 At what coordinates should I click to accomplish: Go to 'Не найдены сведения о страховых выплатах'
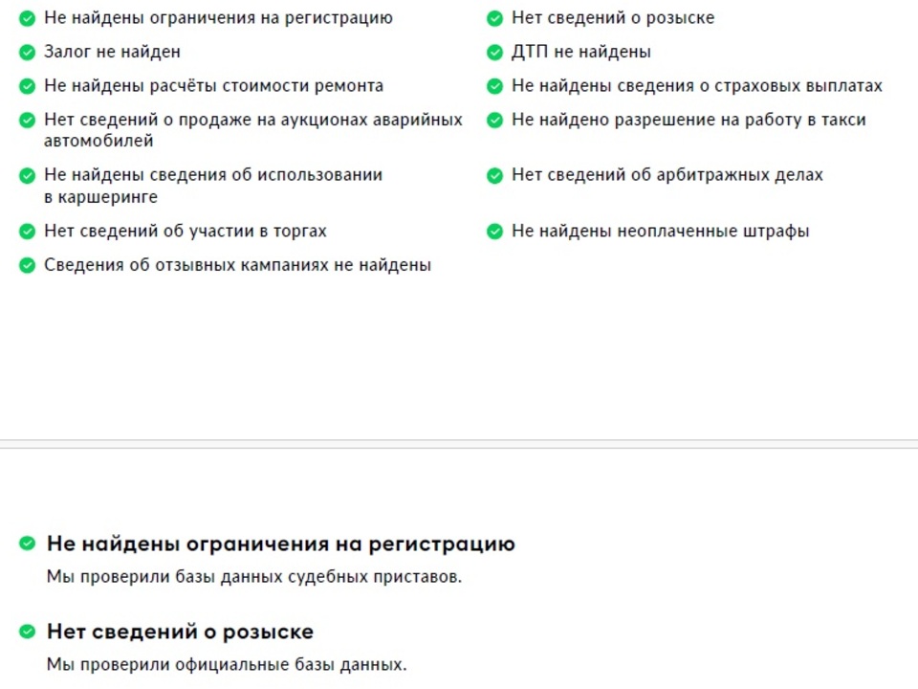pos(696,86)
